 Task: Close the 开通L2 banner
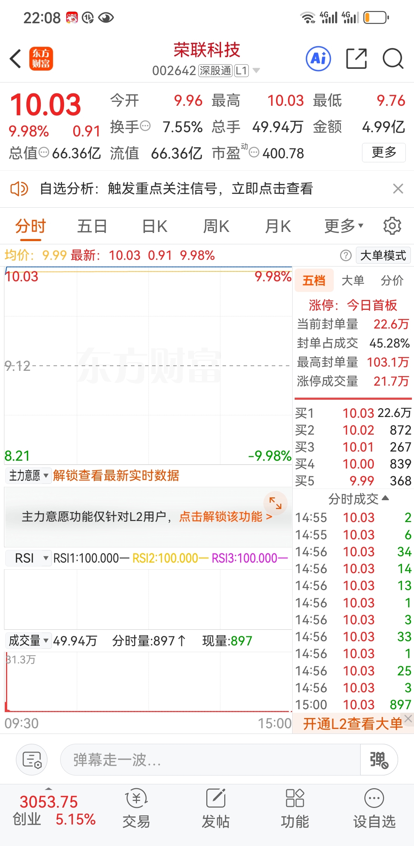[x=408, y=719]
